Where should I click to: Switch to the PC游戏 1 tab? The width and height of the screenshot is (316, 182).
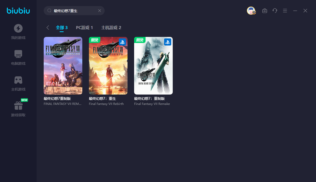pyautogui.click(x=84, y=28)
